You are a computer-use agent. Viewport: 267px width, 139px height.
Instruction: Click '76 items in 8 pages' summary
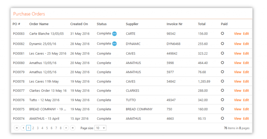point(237,128)
